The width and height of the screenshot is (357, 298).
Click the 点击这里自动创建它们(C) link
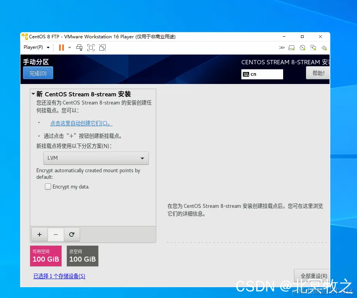pyautogui.click(x=81, y=123)
